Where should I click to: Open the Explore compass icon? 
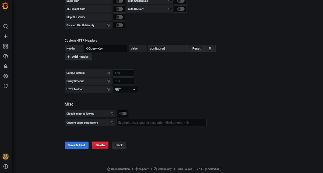coord(5,56)
